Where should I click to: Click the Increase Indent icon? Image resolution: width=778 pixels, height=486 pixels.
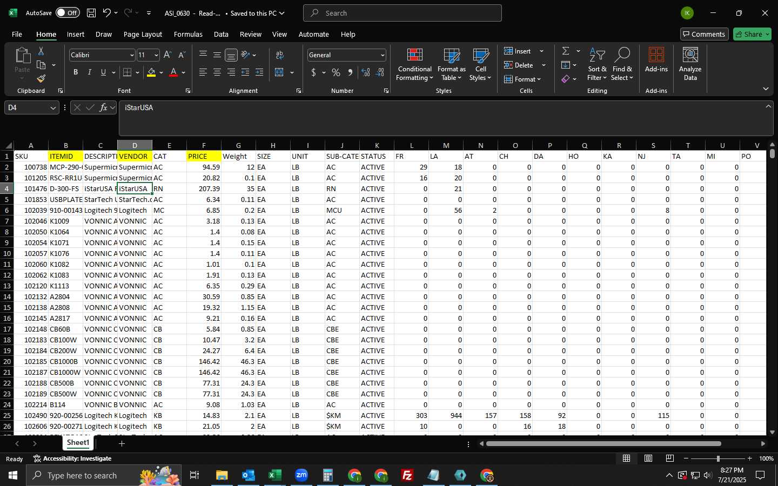(x=259, y=72)
